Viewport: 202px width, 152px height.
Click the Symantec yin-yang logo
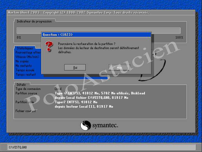pos(86,125)
